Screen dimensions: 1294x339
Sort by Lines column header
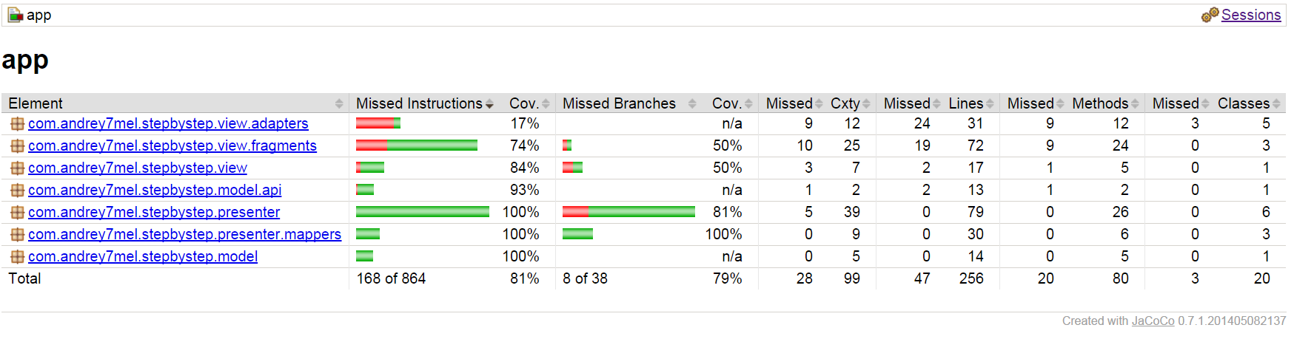pyautogui.click(x=966, y=103)
